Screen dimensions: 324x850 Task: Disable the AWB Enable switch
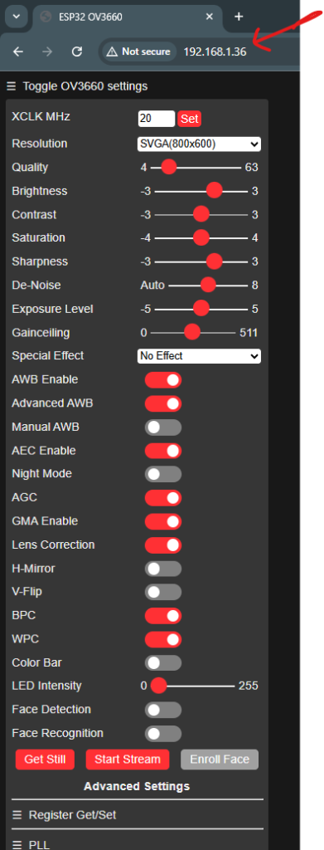pyautogui.click(x=162, y=380)
